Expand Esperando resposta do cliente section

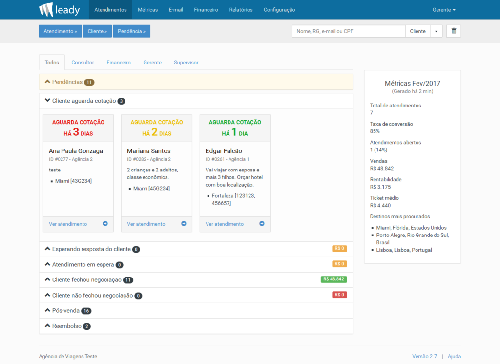pyautogui.click(x=47, y=249)
